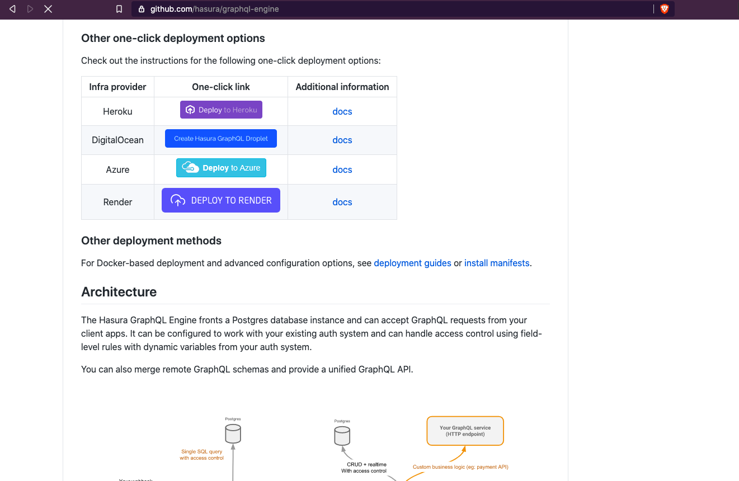739x481 pixels.
Task: Open the Brave Shields lion icon
Action: tap(665, 9)
